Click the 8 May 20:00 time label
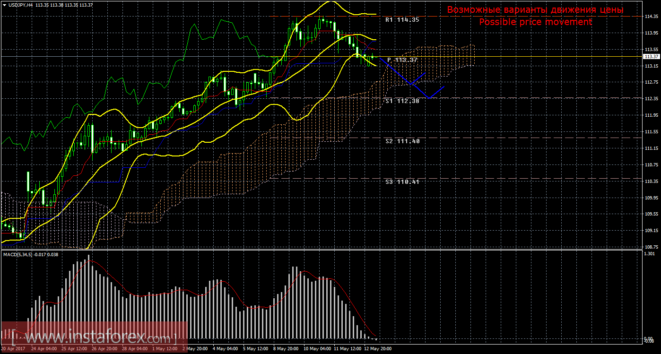The image size is (661, 354). click(287, 349)
